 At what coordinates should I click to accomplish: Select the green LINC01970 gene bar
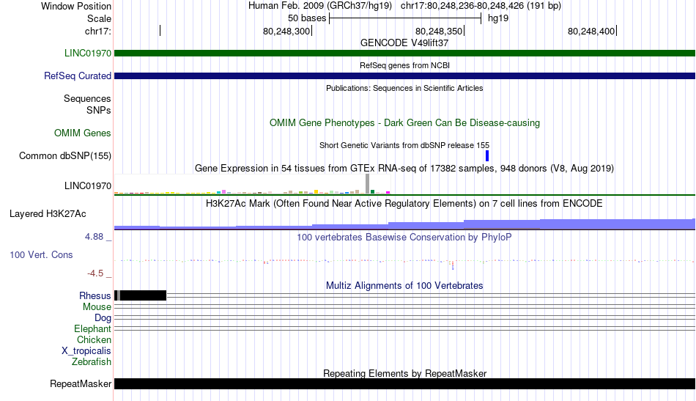click(404, 54)
